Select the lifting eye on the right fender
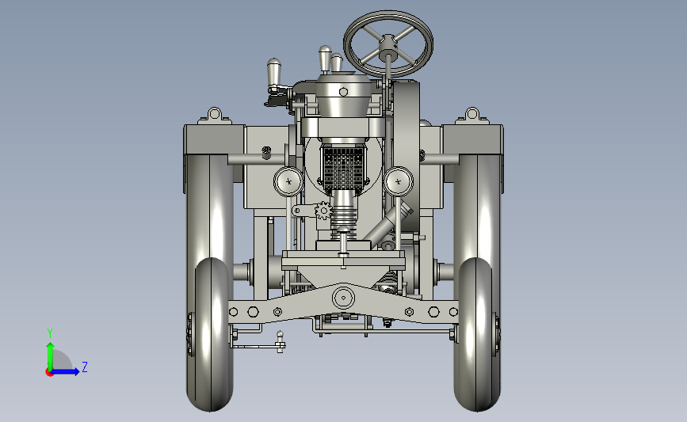Image resolution: width=687 pixels, height=422 pixels. point(472,115)
